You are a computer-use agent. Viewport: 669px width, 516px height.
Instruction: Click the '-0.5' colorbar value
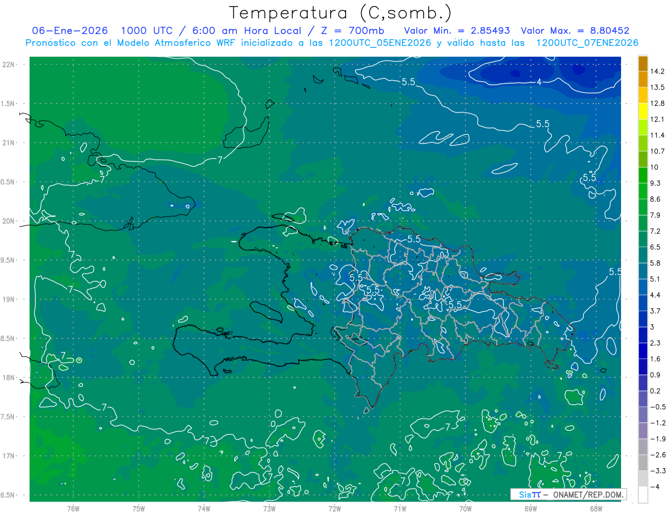[658, 407]
